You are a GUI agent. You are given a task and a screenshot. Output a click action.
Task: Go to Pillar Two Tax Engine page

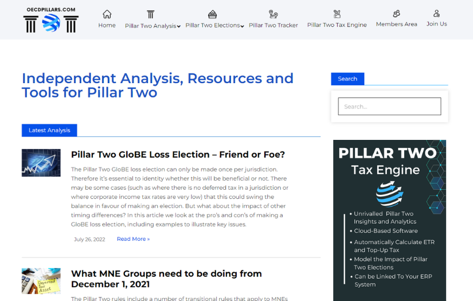337,25
